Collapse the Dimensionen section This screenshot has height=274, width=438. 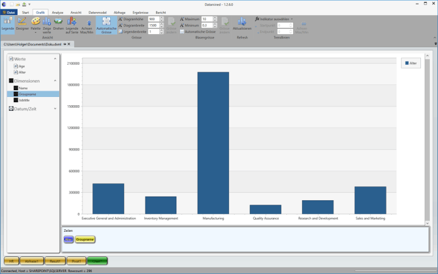55,81
